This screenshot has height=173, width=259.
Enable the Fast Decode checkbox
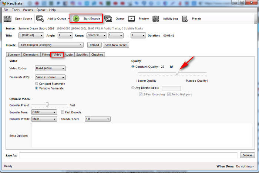coord(62,112)
